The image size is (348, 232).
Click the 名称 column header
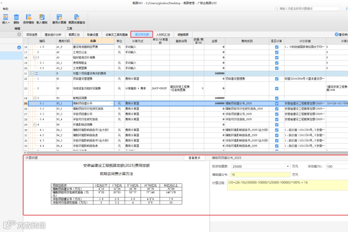pos(93,41)
